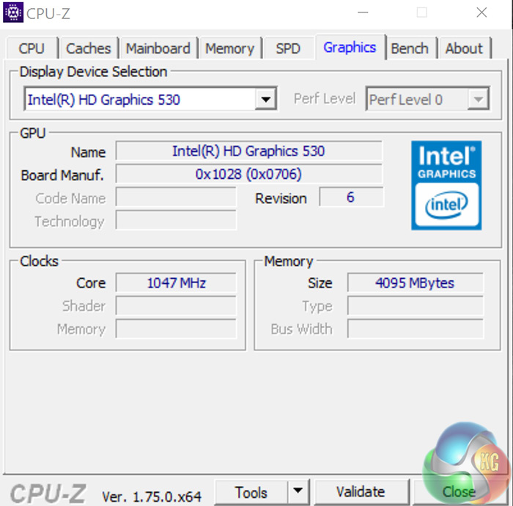Switch to the CPU tab
The height and width of the screenshot is (506, 513).
pos(32,48)
